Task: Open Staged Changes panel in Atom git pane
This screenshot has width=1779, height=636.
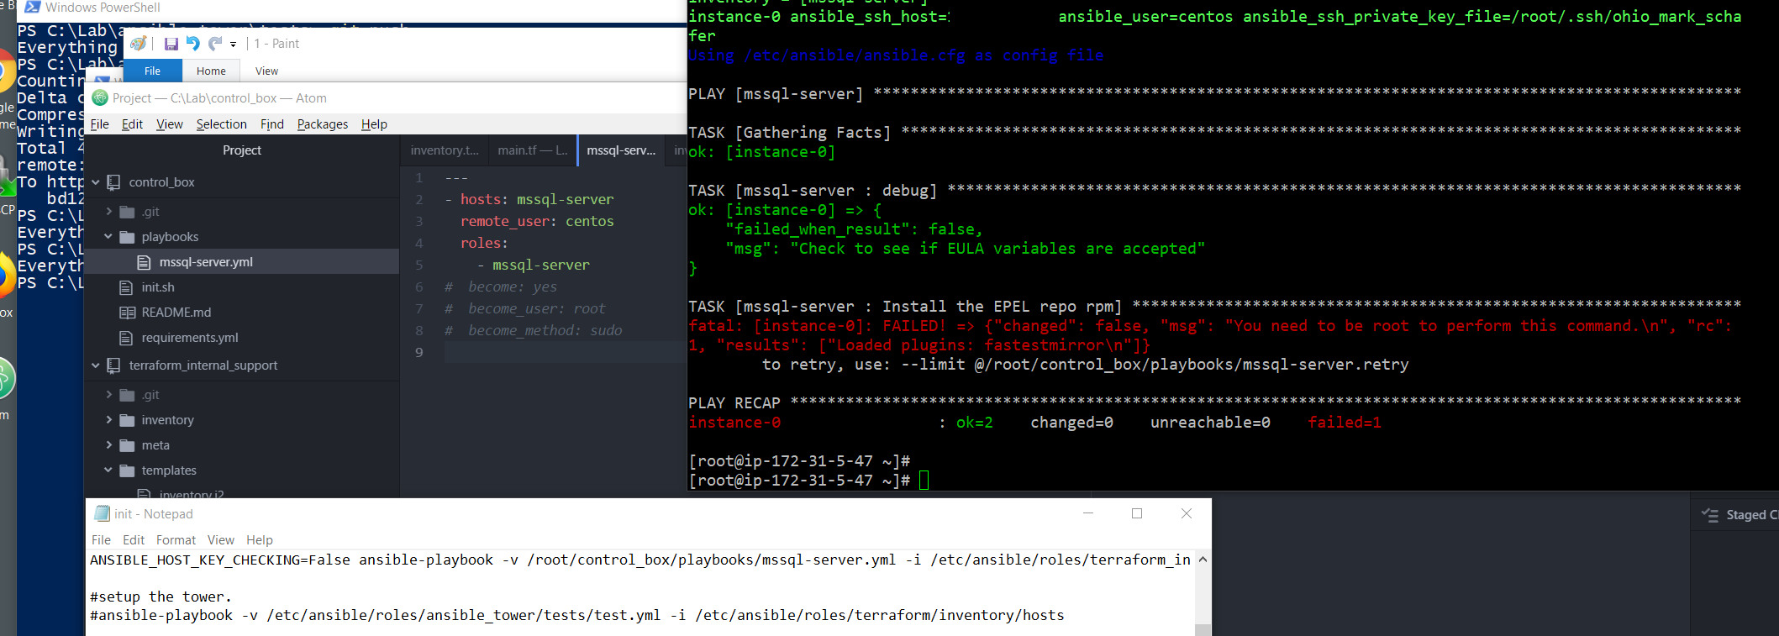Action: point(1751,515)
